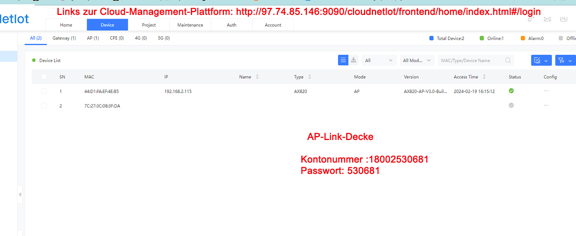This screenshot has width=576, height=236.
Task: Open the All Model dropdown
Action: (x=417, y=61)
